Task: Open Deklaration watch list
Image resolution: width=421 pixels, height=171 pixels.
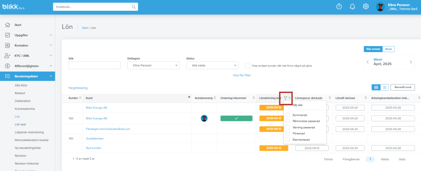Action: [x=22, y=101]
